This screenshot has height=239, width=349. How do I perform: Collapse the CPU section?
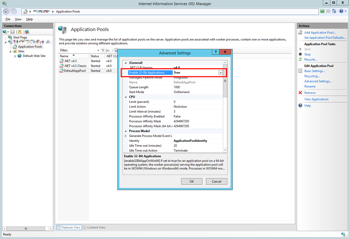[x=125, y=97]
